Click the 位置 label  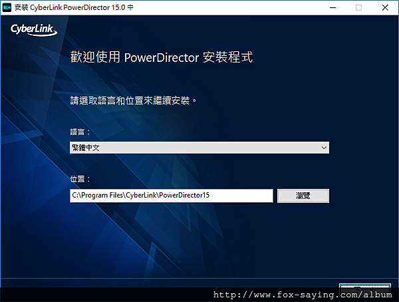click(80, 179)
